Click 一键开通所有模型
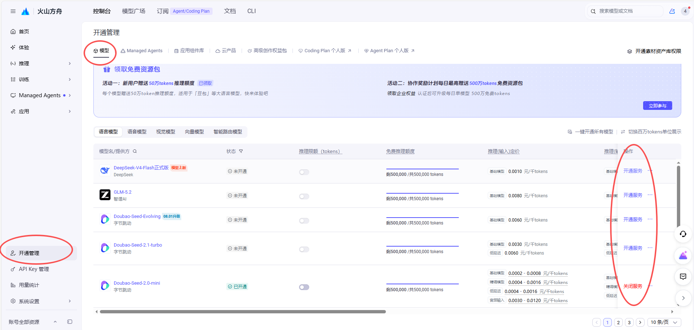This screenshot has height=330, width=694. 590,132
